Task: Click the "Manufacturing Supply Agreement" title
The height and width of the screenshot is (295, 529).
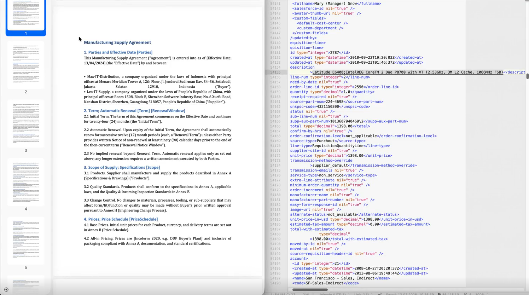Action: [x=117, y=42]
